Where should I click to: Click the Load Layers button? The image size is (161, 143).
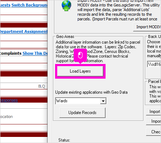[80, 71]
